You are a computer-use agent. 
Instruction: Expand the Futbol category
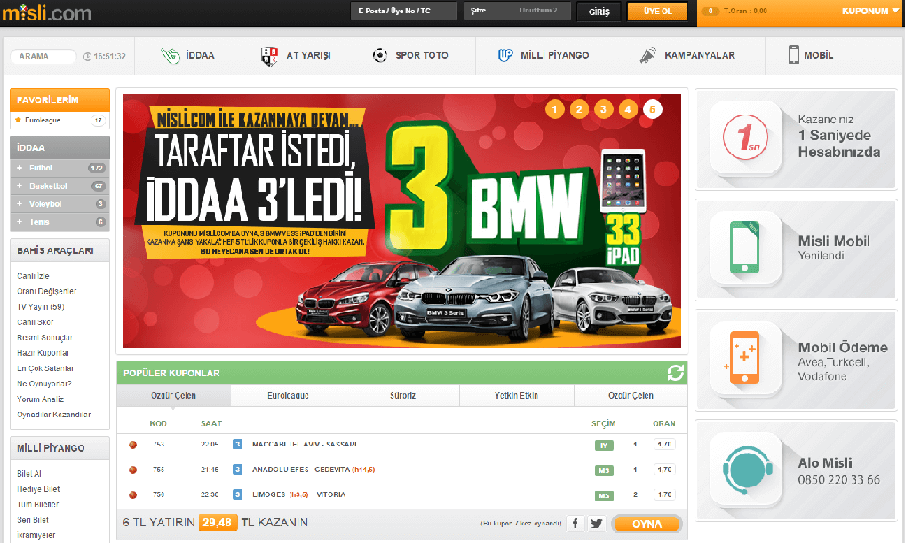pyautogui.click(x=40, y=168)
